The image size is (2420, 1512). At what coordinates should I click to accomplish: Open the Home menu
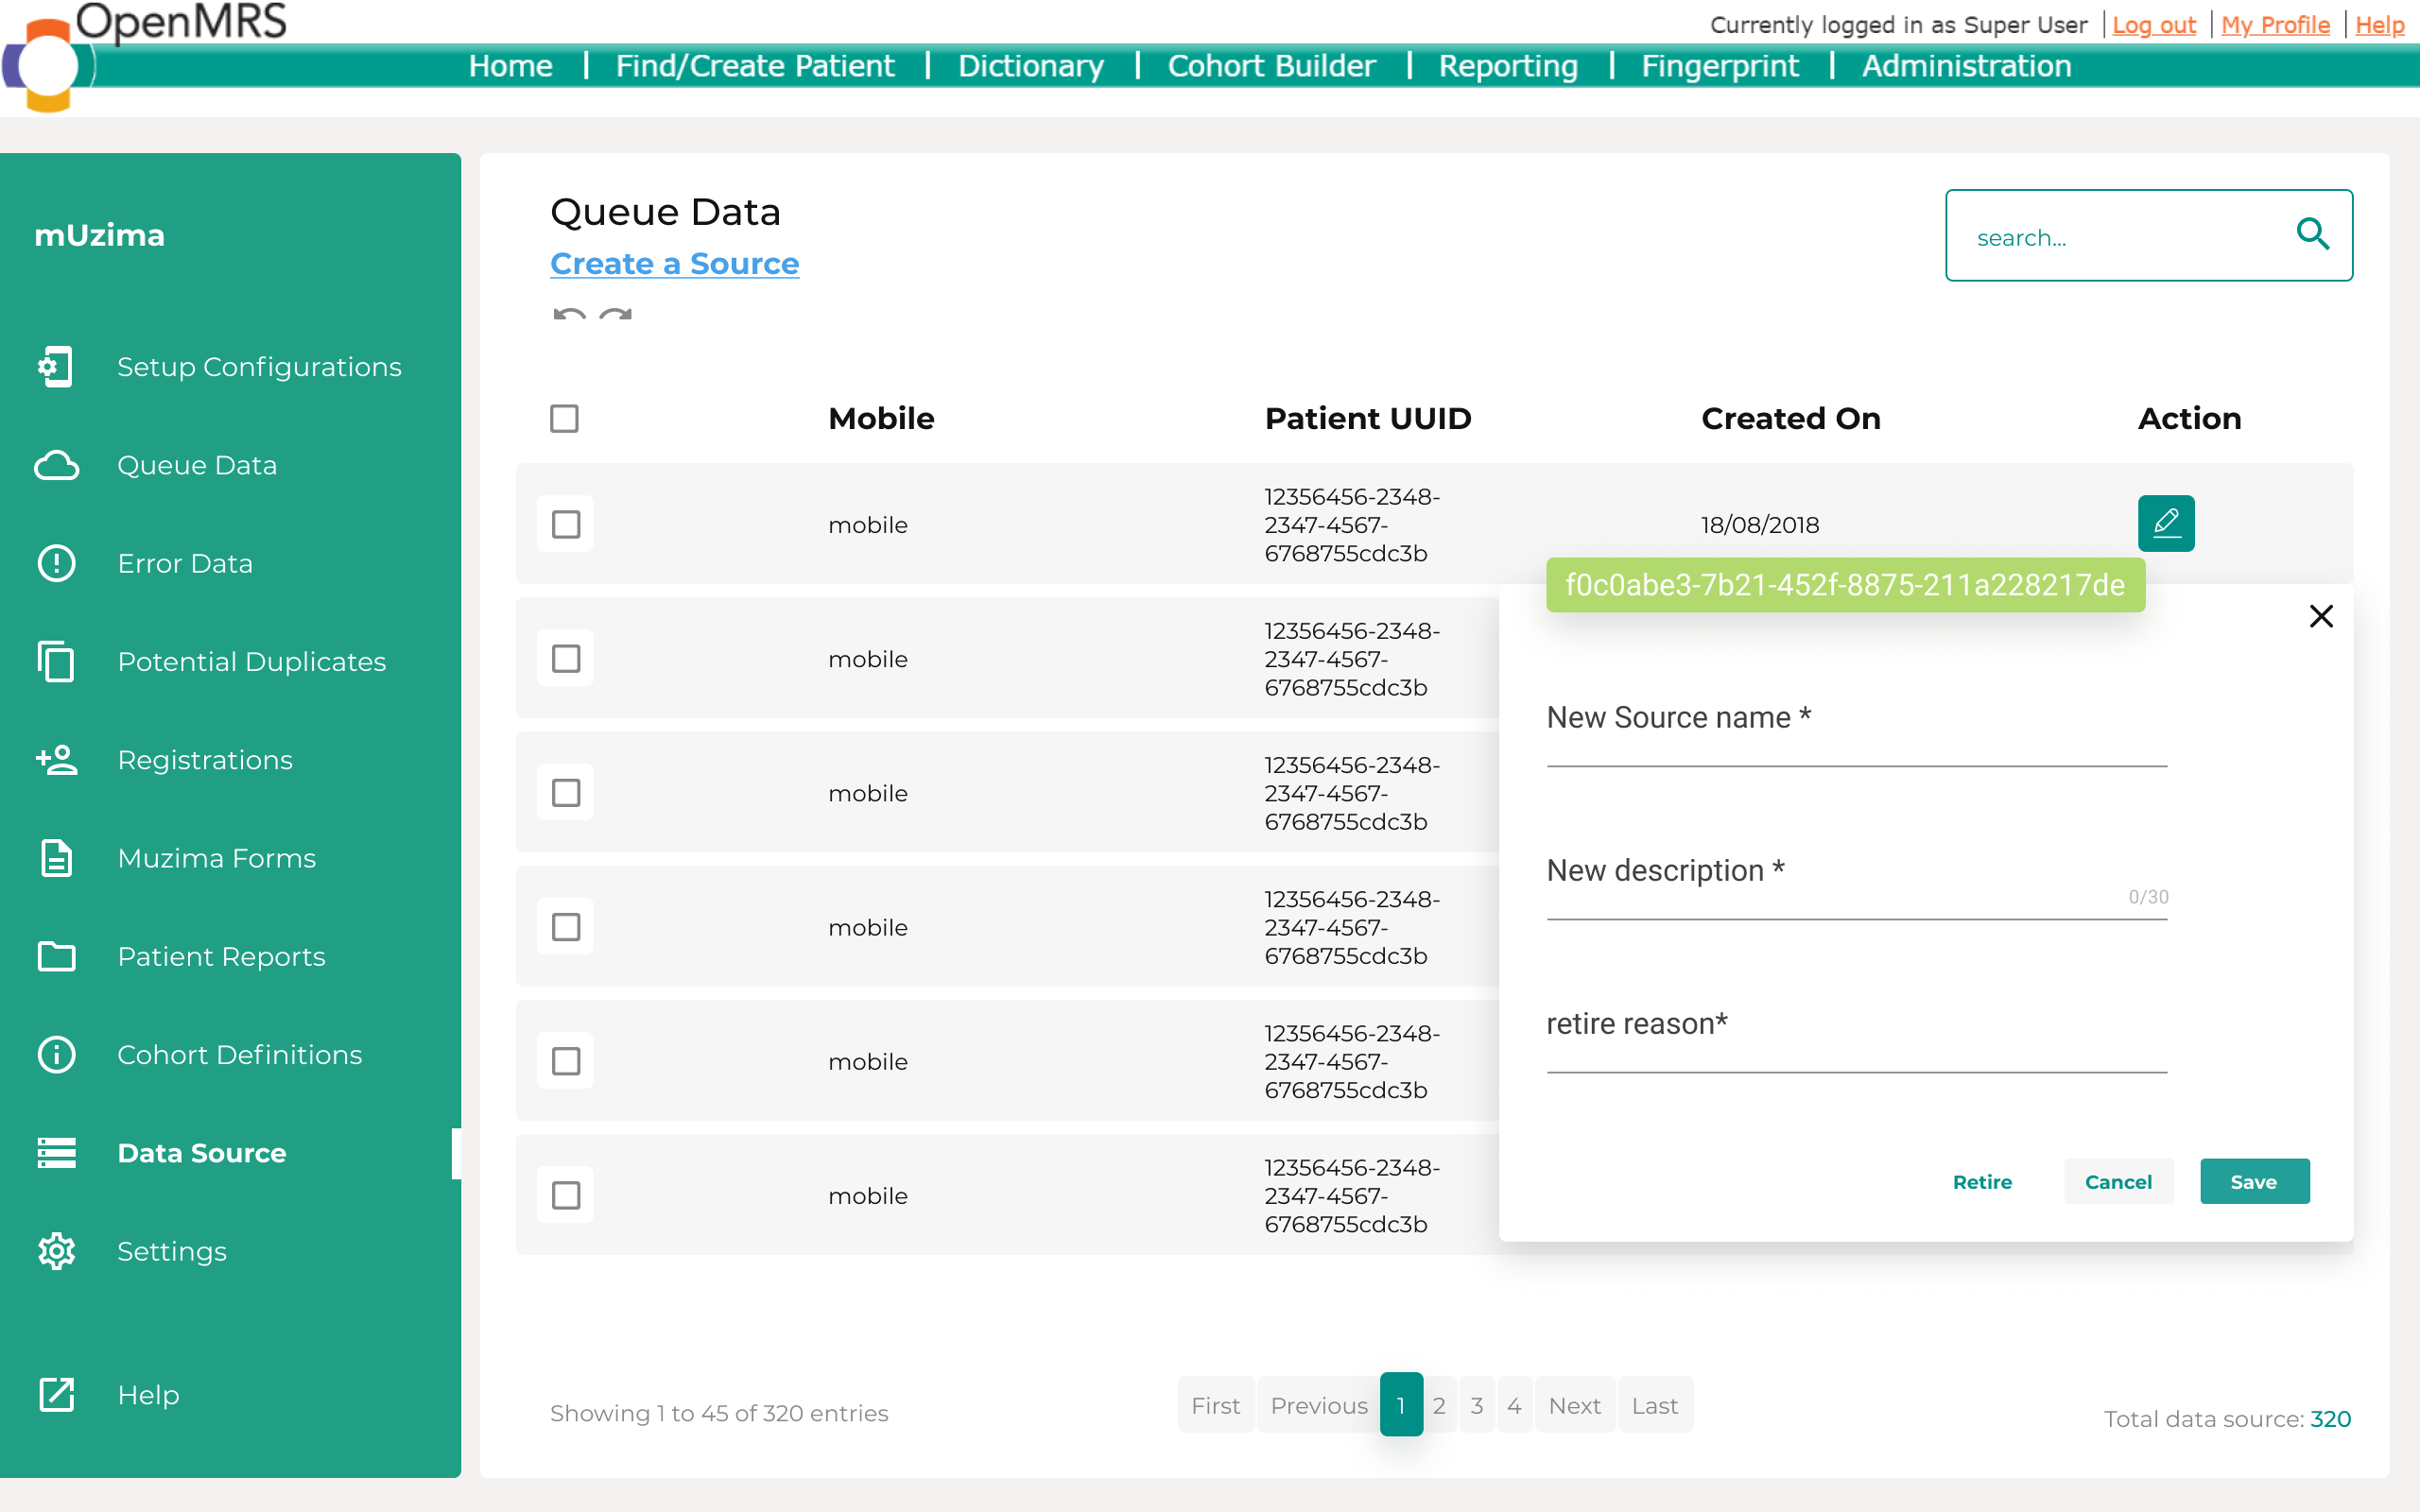click(x=511, y=66)
